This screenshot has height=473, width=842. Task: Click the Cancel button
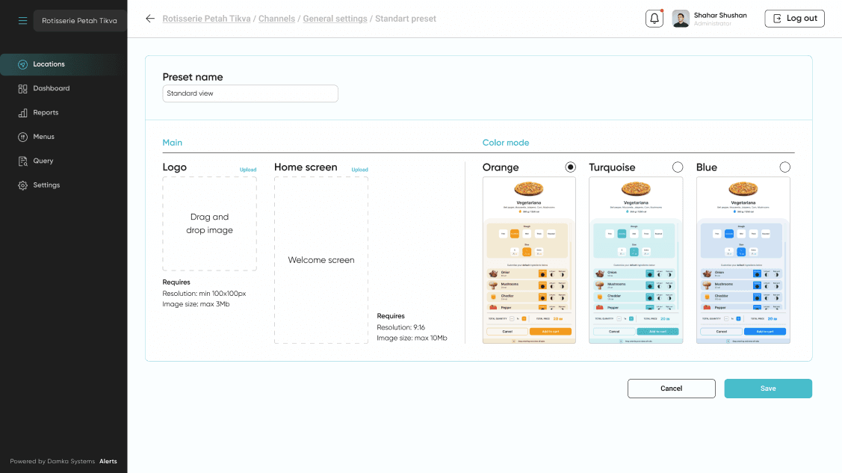pos(671,388)
